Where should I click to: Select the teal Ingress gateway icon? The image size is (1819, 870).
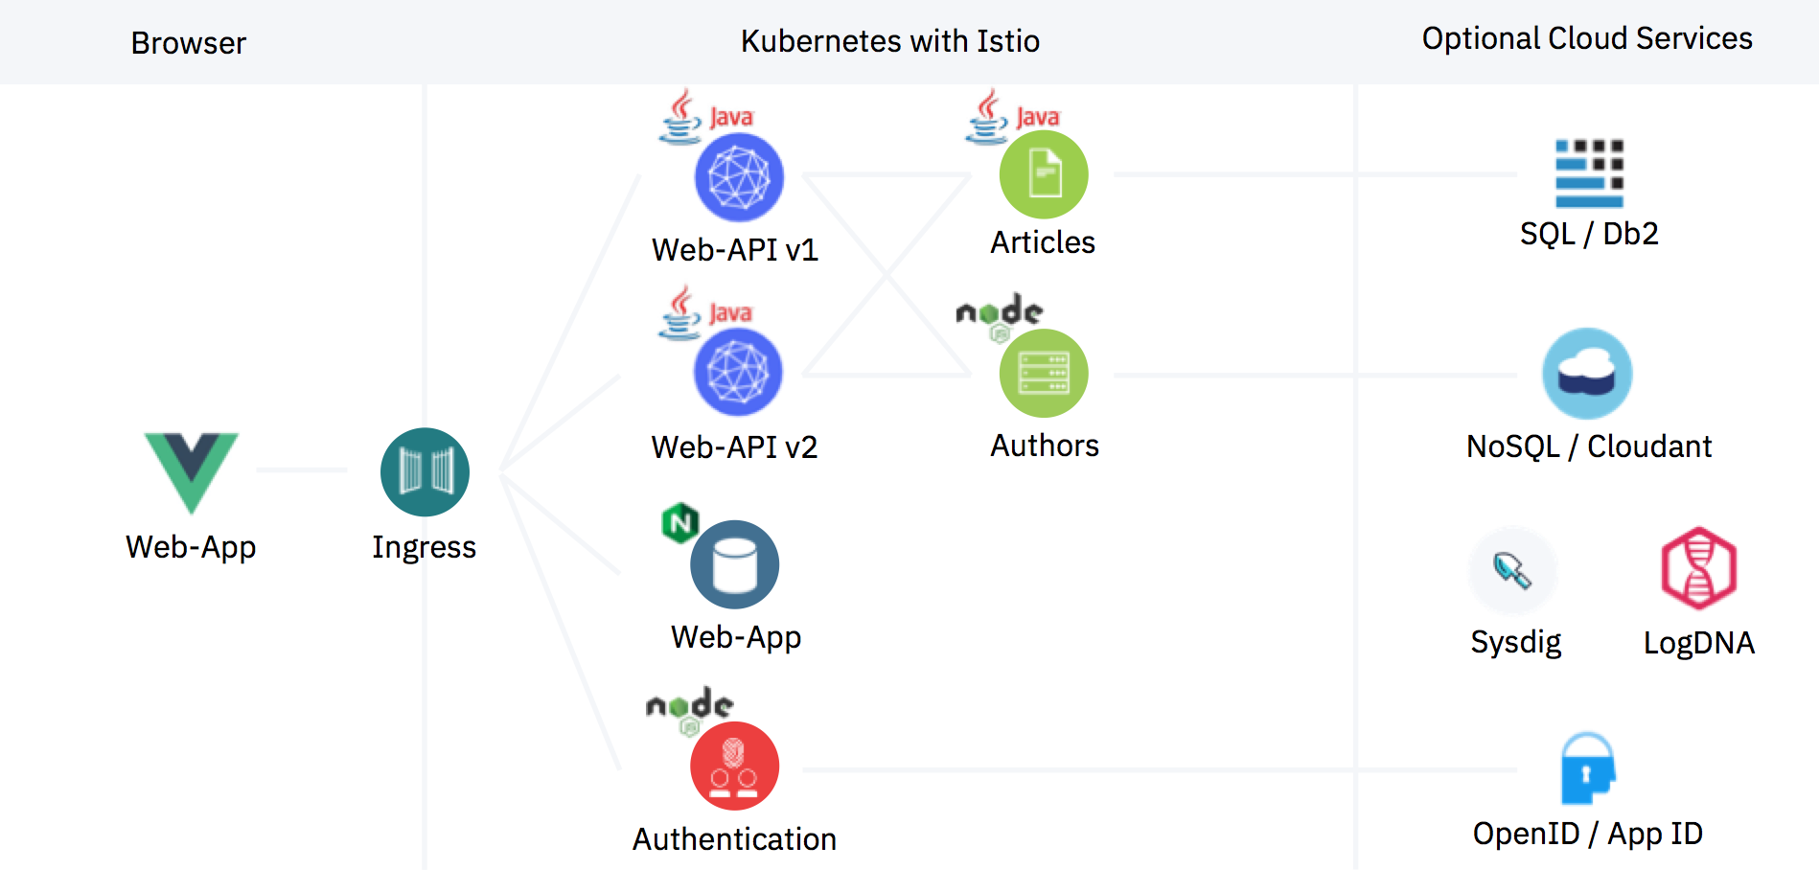pos(425,472)
